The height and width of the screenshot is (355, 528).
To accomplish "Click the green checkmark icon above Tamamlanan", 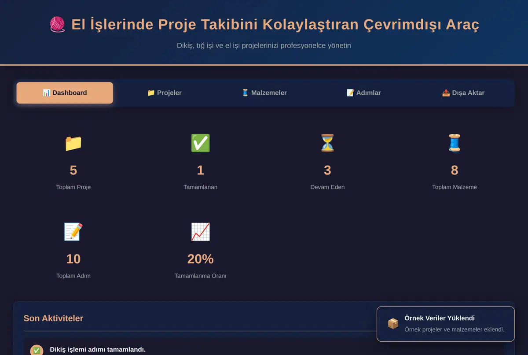I will [200, 143].
